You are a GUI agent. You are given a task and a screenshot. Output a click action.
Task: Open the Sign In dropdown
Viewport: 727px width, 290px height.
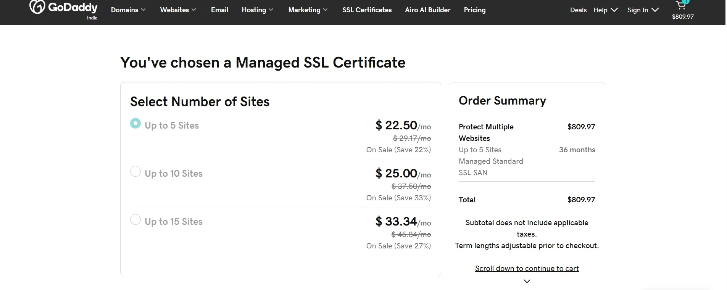click(x=643, y=10)
